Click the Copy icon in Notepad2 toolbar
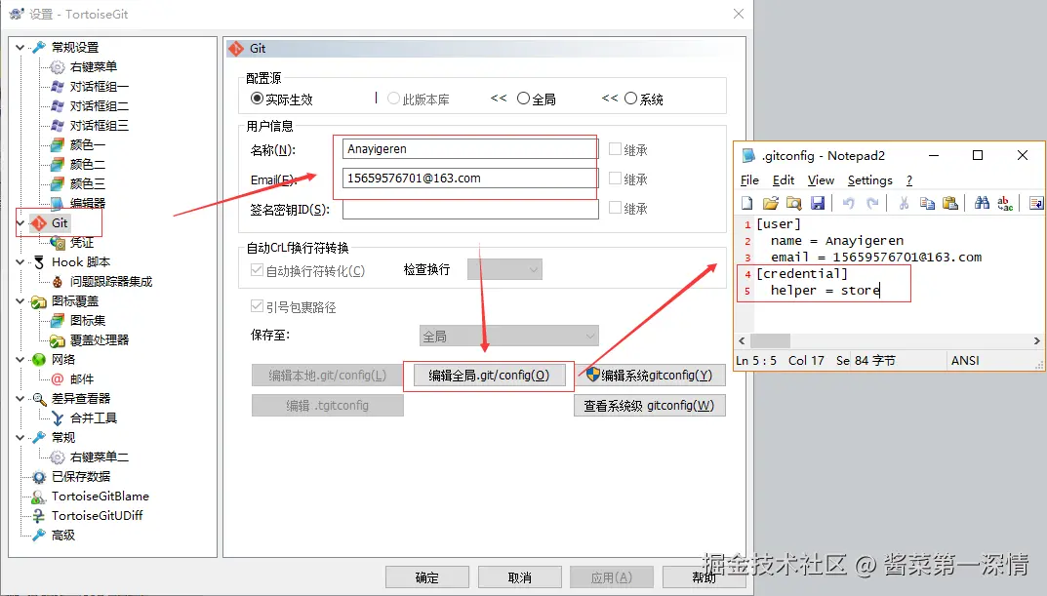1047x596 pixels. click(x=927, y=203)
